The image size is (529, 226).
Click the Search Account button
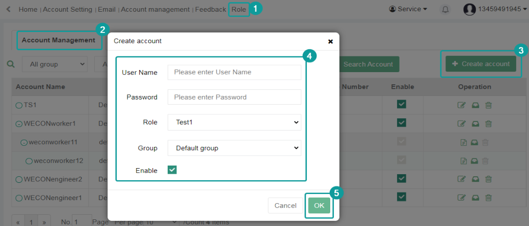(x=368, y=64)
